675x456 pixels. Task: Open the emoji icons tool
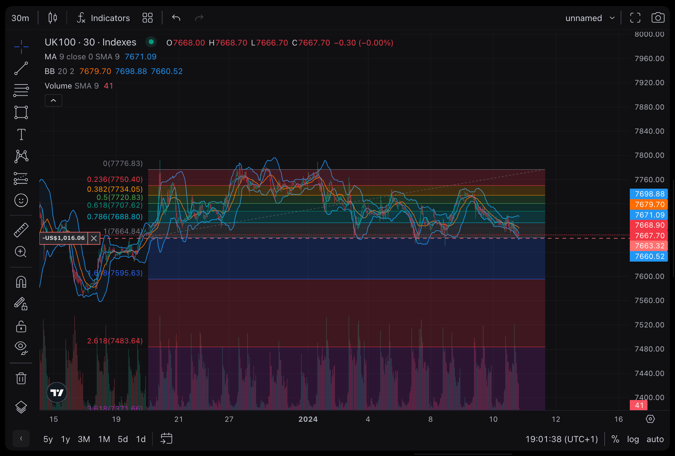click(21, 200)
